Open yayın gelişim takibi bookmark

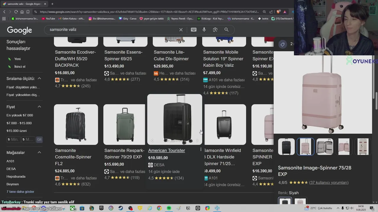151,19
